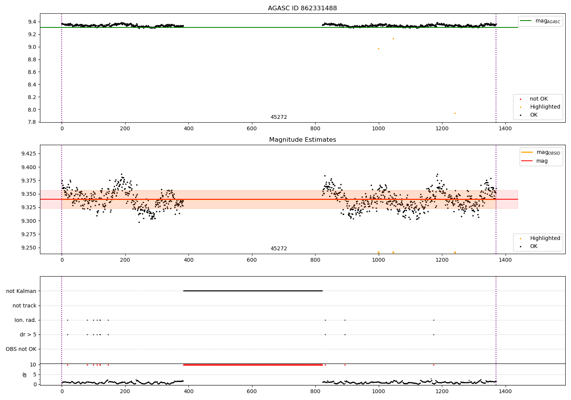
Task: Click the '8.6' y-axis tick label
Action: [33, 72]
